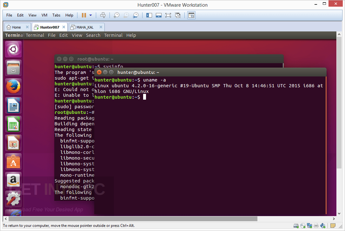Open the VMware Edit menu
This screenshot has width=345, height=231.
pos(20,15)
